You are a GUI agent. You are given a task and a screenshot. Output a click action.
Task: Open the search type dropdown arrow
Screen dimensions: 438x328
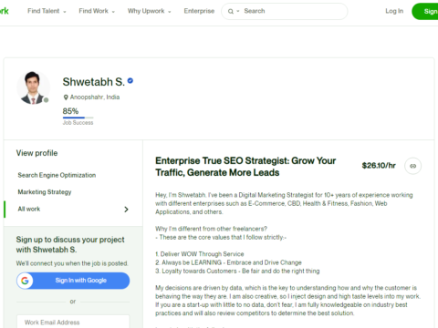click(x=238, y=11)
